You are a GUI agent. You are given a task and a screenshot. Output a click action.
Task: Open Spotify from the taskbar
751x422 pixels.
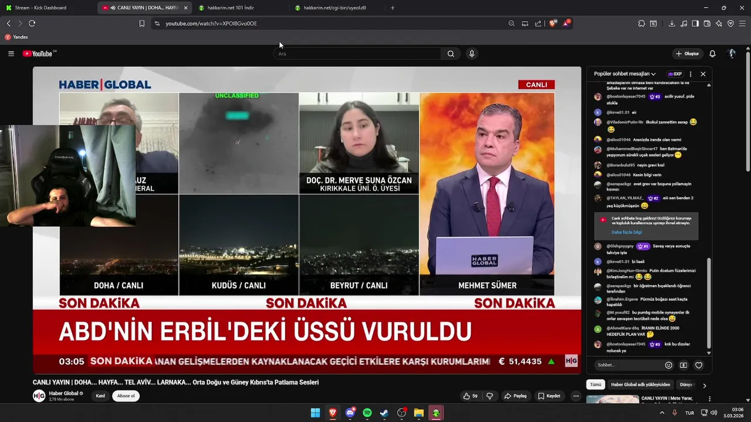367,413
